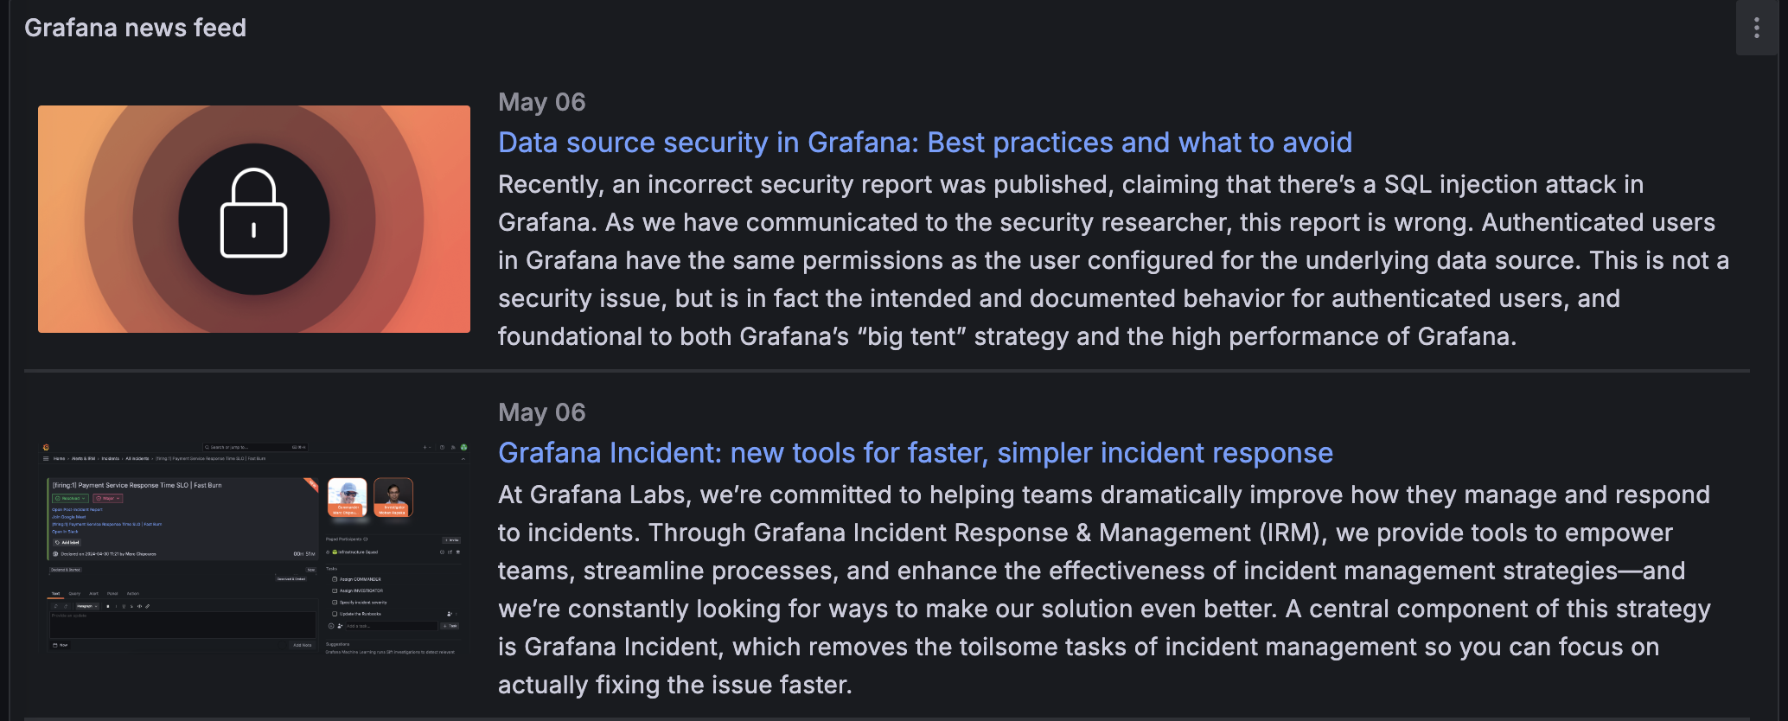Open the Data source security article link
Screen dimensions: 1788x721
point(925,143)
